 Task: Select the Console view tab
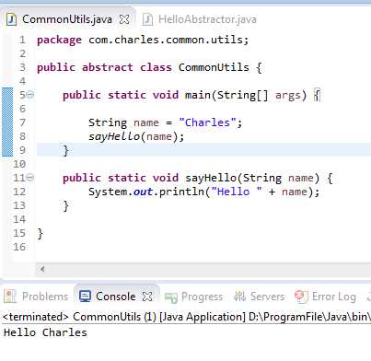coord(115,297)
